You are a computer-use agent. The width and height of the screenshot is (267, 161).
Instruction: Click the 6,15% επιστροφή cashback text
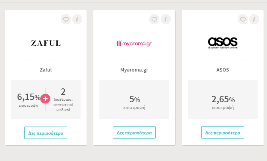pyautogui.click(x=28, y=100)
